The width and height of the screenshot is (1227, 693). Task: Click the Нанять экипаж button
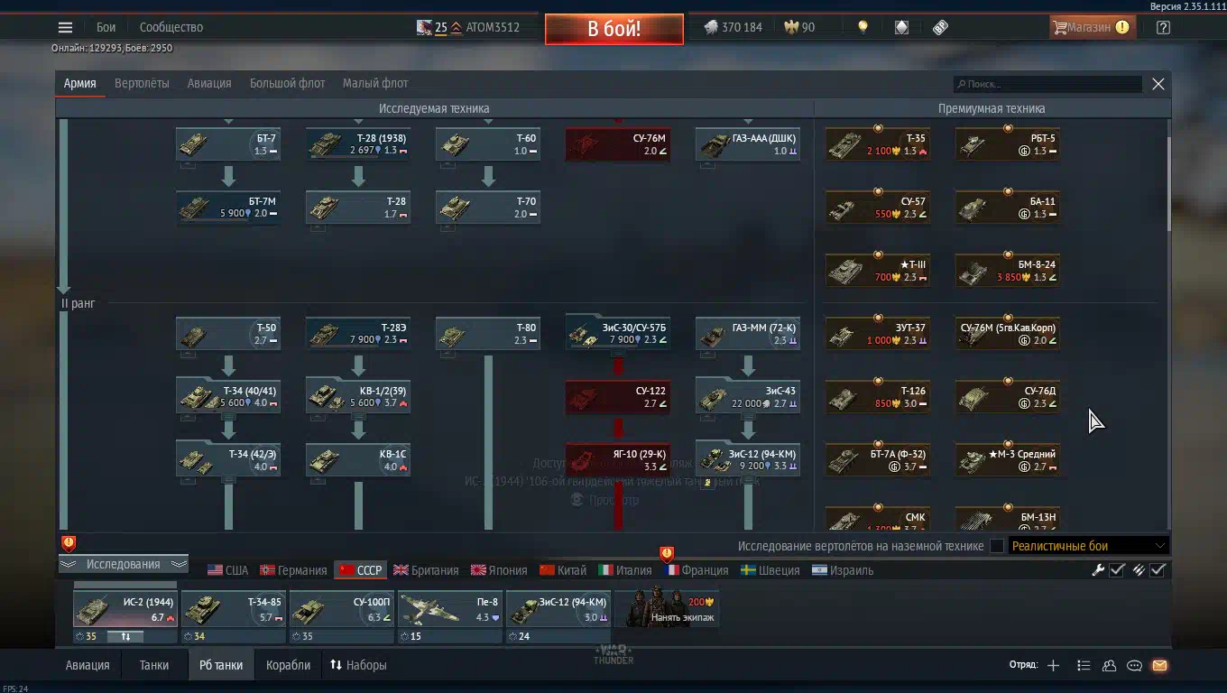[666, 608]
